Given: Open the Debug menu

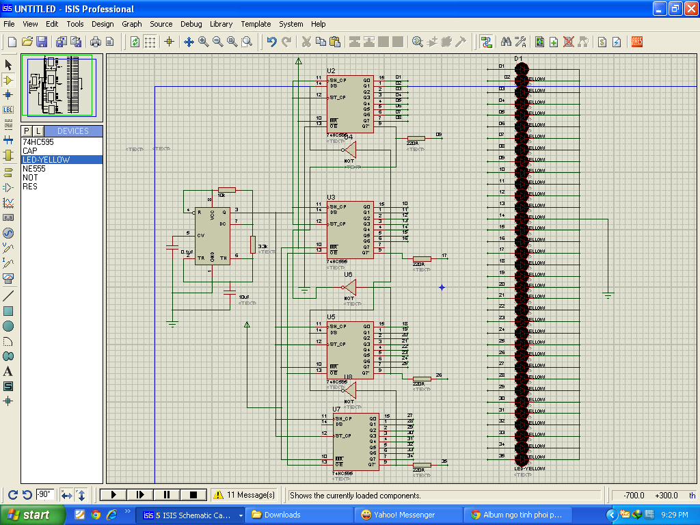Looking at the screenshot, I should coord(191,24).
